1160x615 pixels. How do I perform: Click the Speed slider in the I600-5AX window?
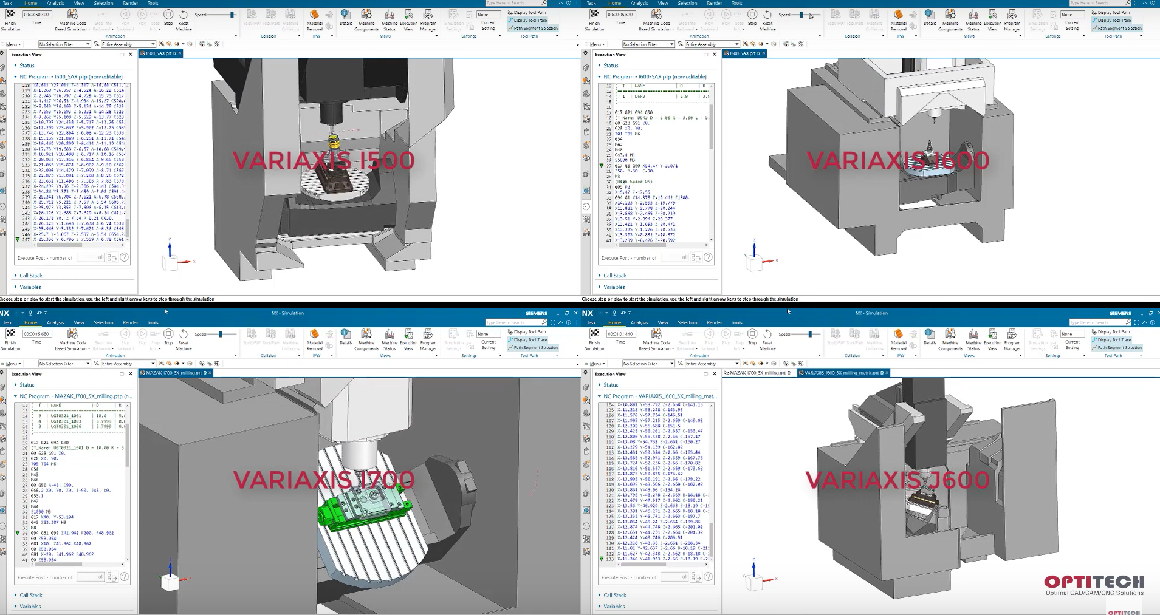click(801, 15)
